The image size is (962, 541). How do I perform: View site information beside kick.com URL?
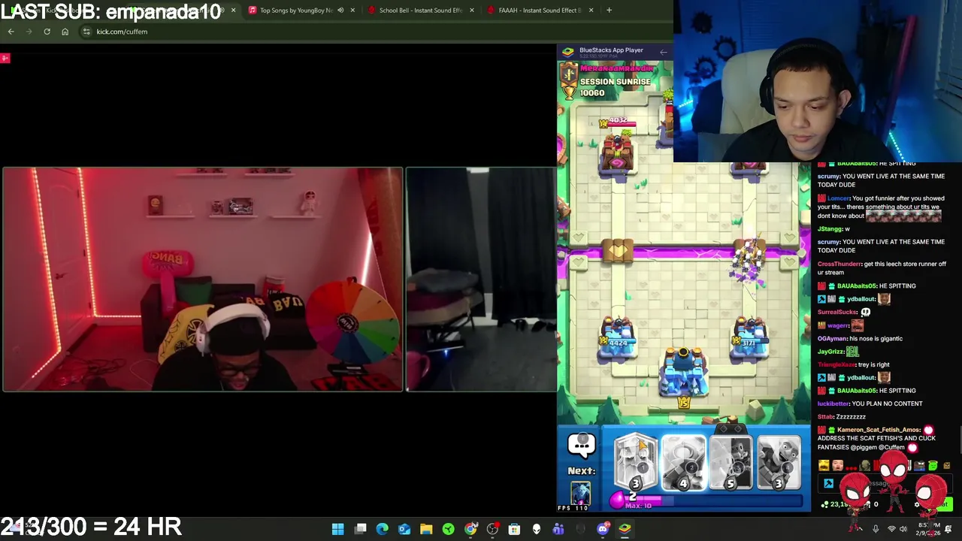pos(86,32)
